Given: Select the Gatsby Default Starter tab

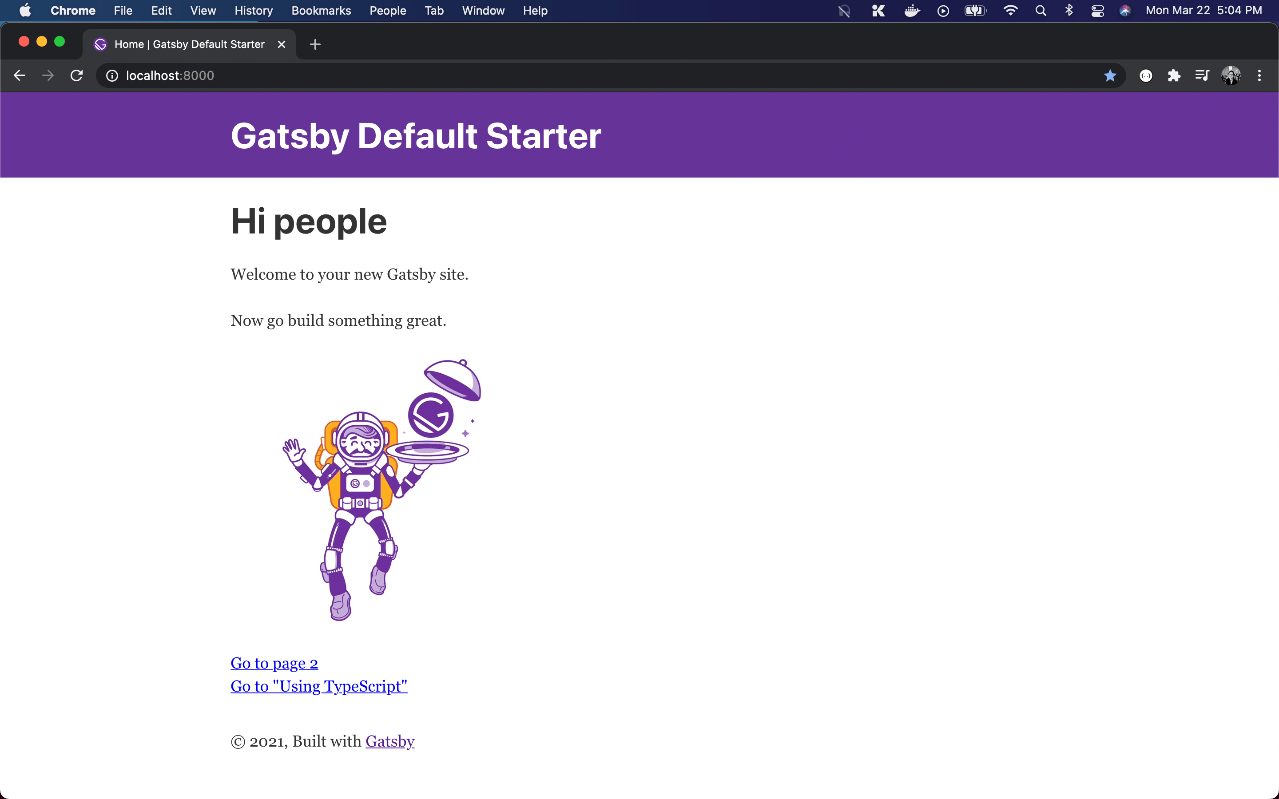Looking at the screenshot, I should 189,44.
